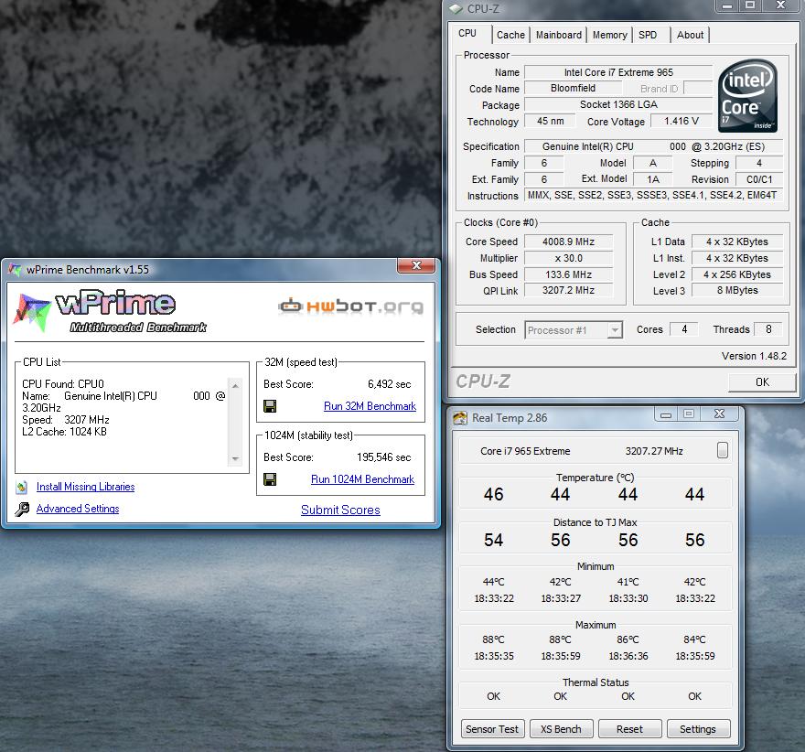Viewport: 805px width, 752px height.
Task: Click the Package field Socket 1366 LGA
Action: 618,104
